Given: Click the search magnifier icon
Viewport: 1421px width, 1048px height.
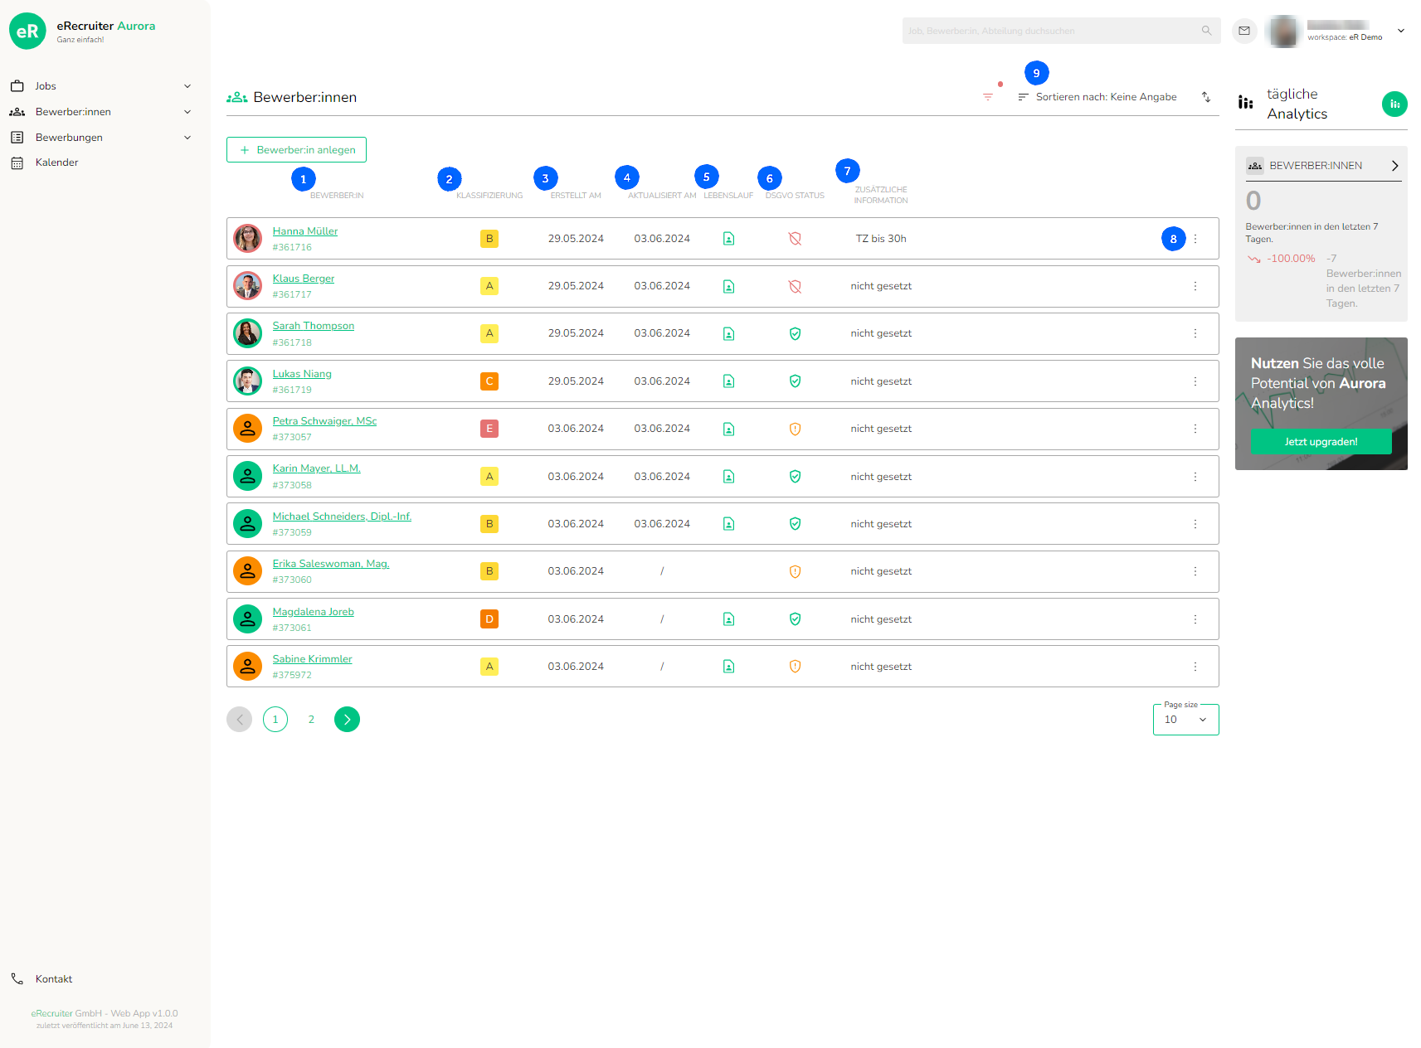Looking at the screenshot, I should [x=1207, y=31].
